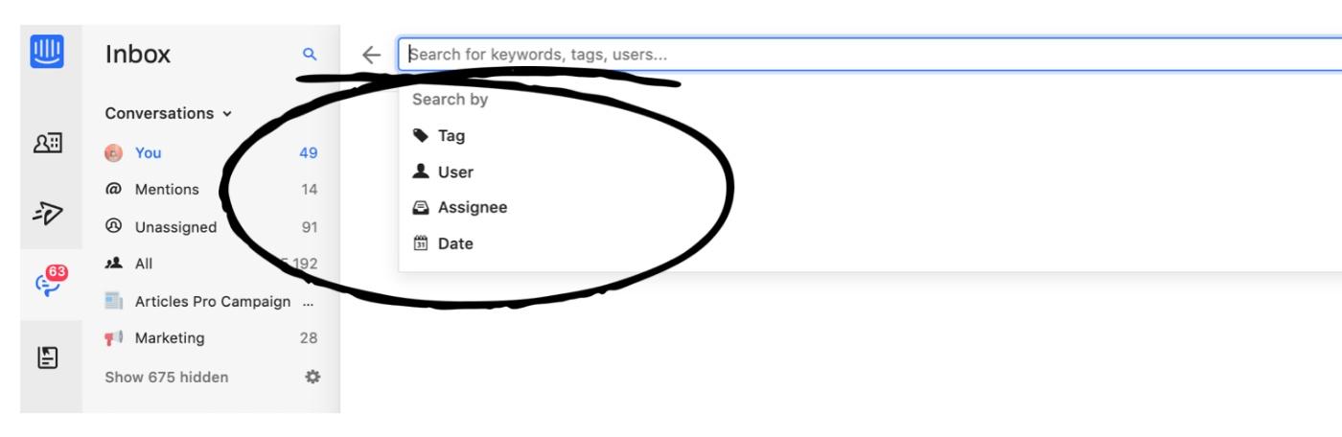
Task: Open the contacts icon in left rail
Action: [x=48, y=143]
